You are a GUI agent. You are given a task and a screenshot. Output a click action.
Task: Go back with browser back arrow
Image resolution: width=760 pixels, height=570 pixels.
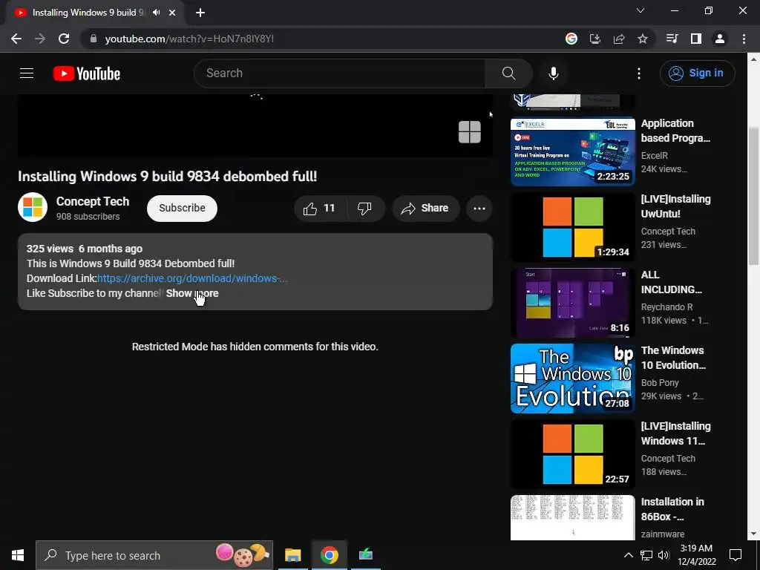point(16,39)
